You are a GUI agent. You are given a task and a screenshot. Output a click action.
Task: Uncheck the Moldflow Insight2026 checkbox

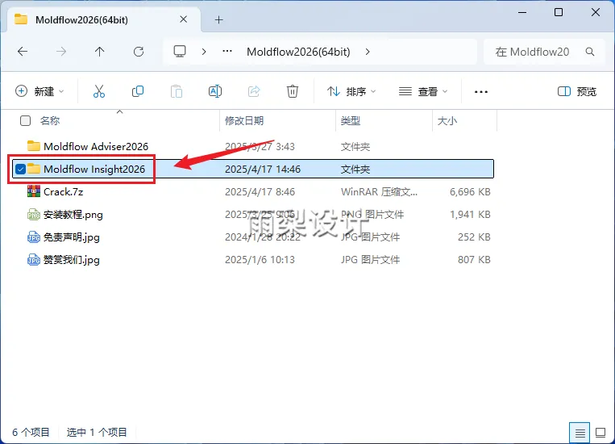click(x=20, y=170)
